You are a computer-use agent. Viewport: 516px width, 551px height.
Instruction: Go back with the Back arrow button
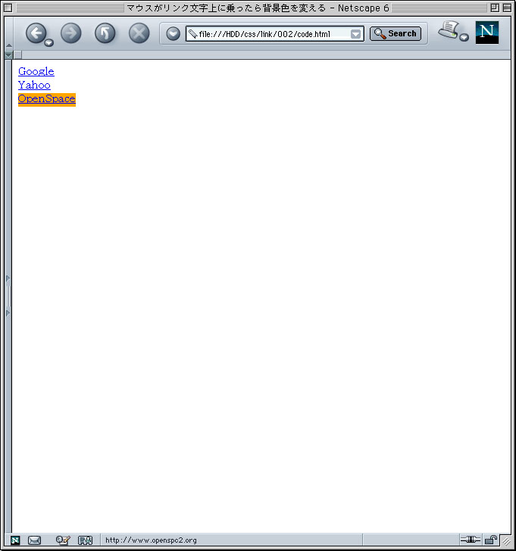tap(36, 33)
